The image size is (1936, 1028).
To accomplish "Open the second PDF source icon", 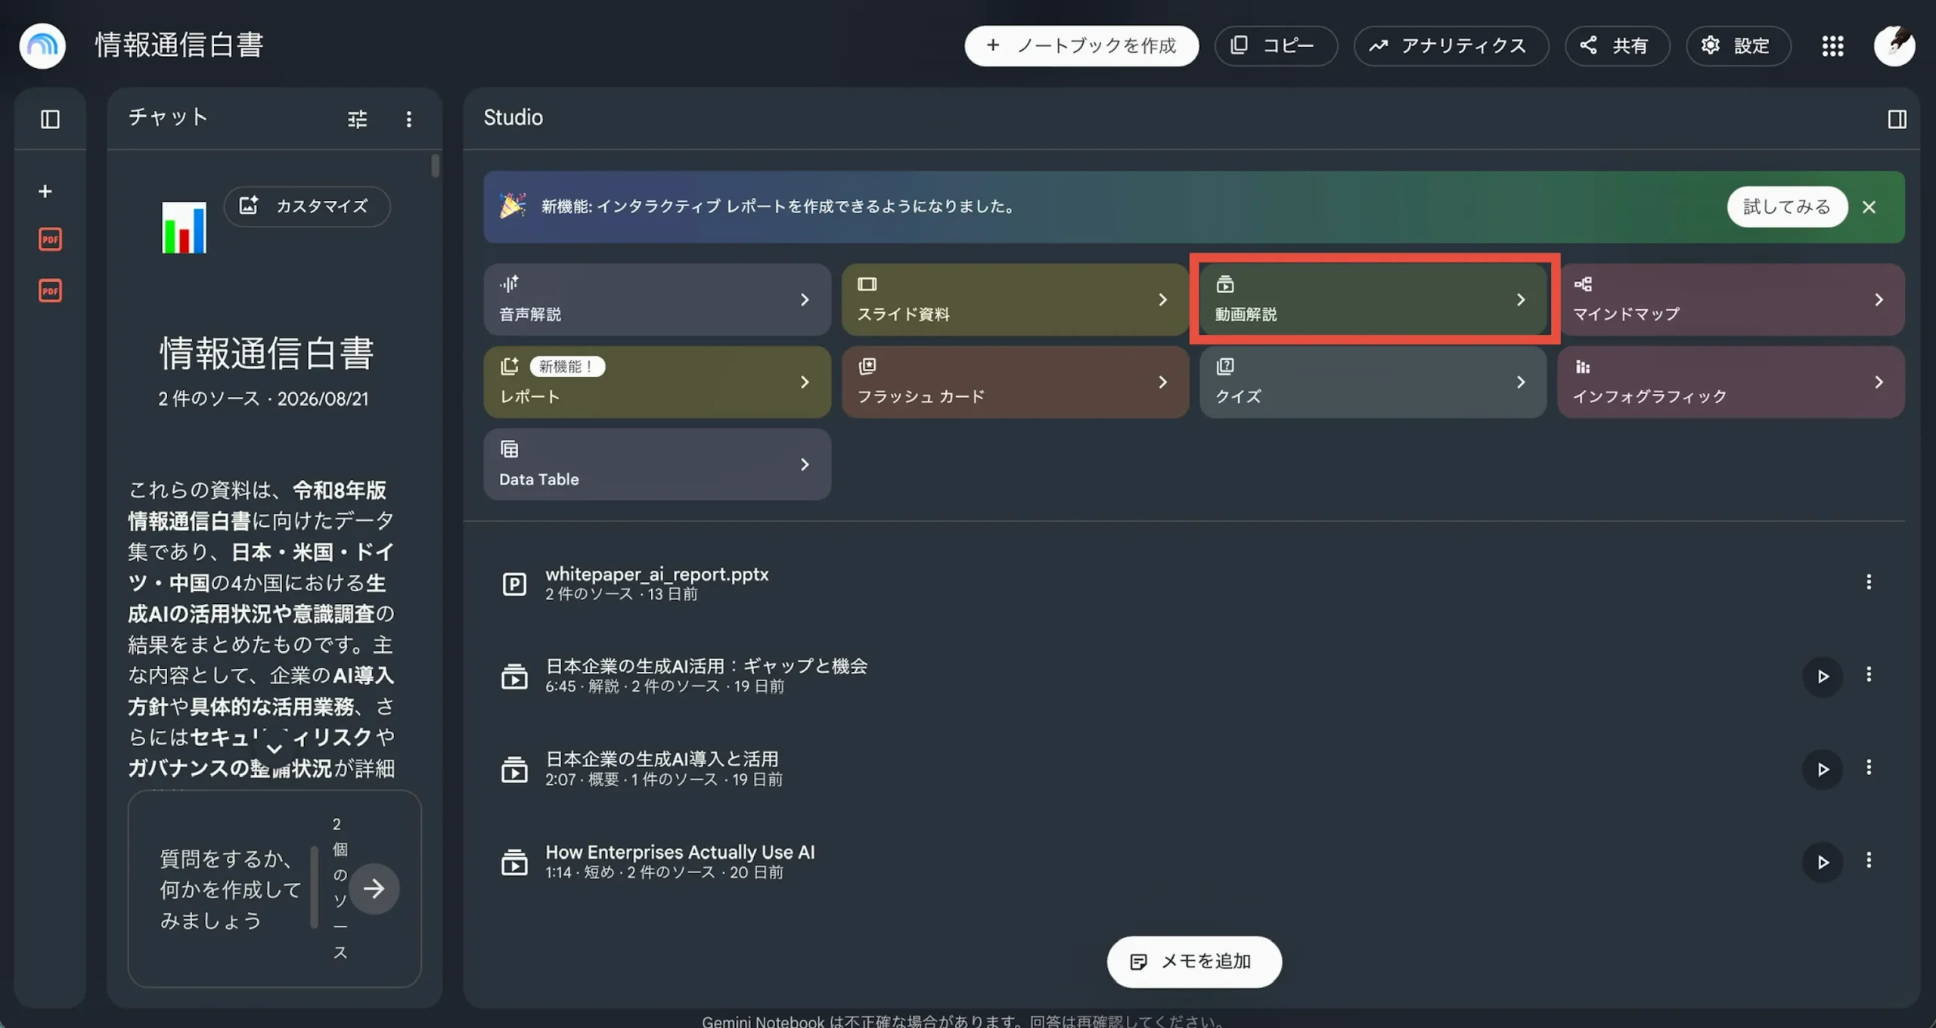I will [50, 291].
